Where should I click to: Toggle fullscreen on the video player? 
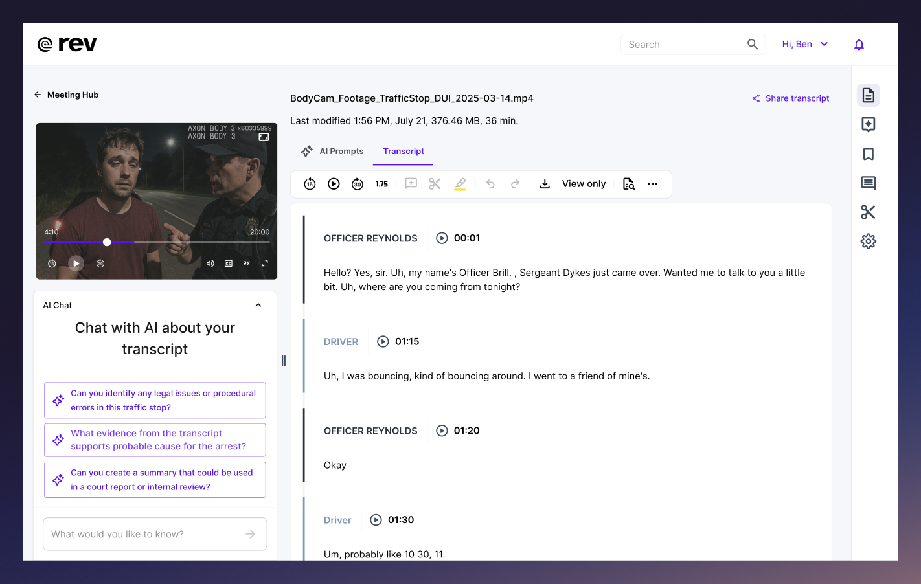click(264, 263)
